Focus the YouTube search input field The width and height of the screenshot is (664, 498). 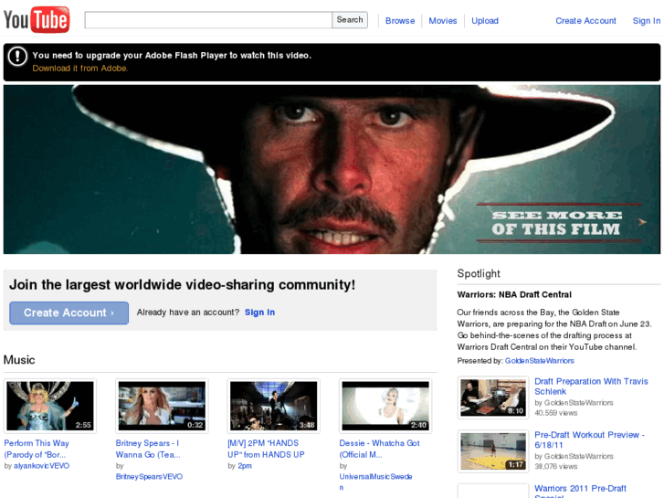(x=208, y=20)
